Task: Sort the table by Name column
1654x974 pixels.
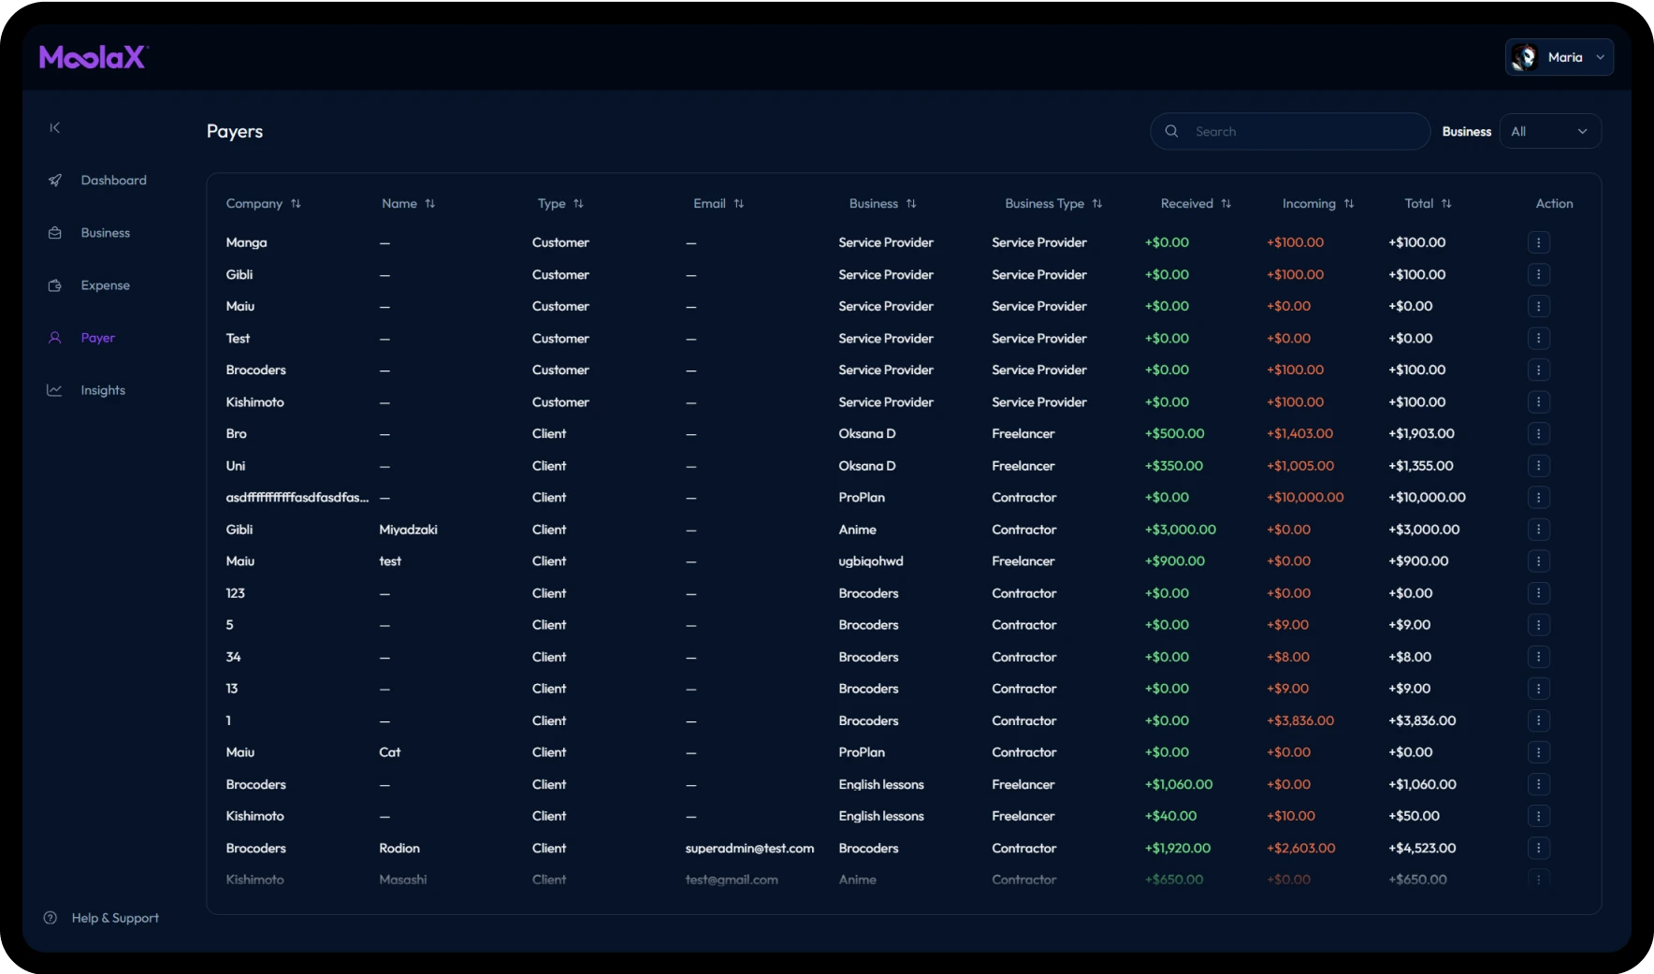Action: 430,204
